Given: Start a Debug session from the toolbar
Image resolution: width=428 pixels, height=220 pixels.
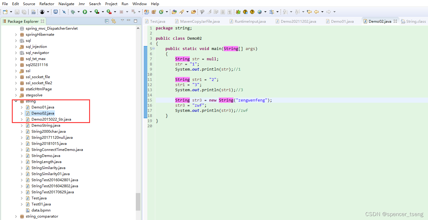Looking at the screenshot, I should [74, 12].
